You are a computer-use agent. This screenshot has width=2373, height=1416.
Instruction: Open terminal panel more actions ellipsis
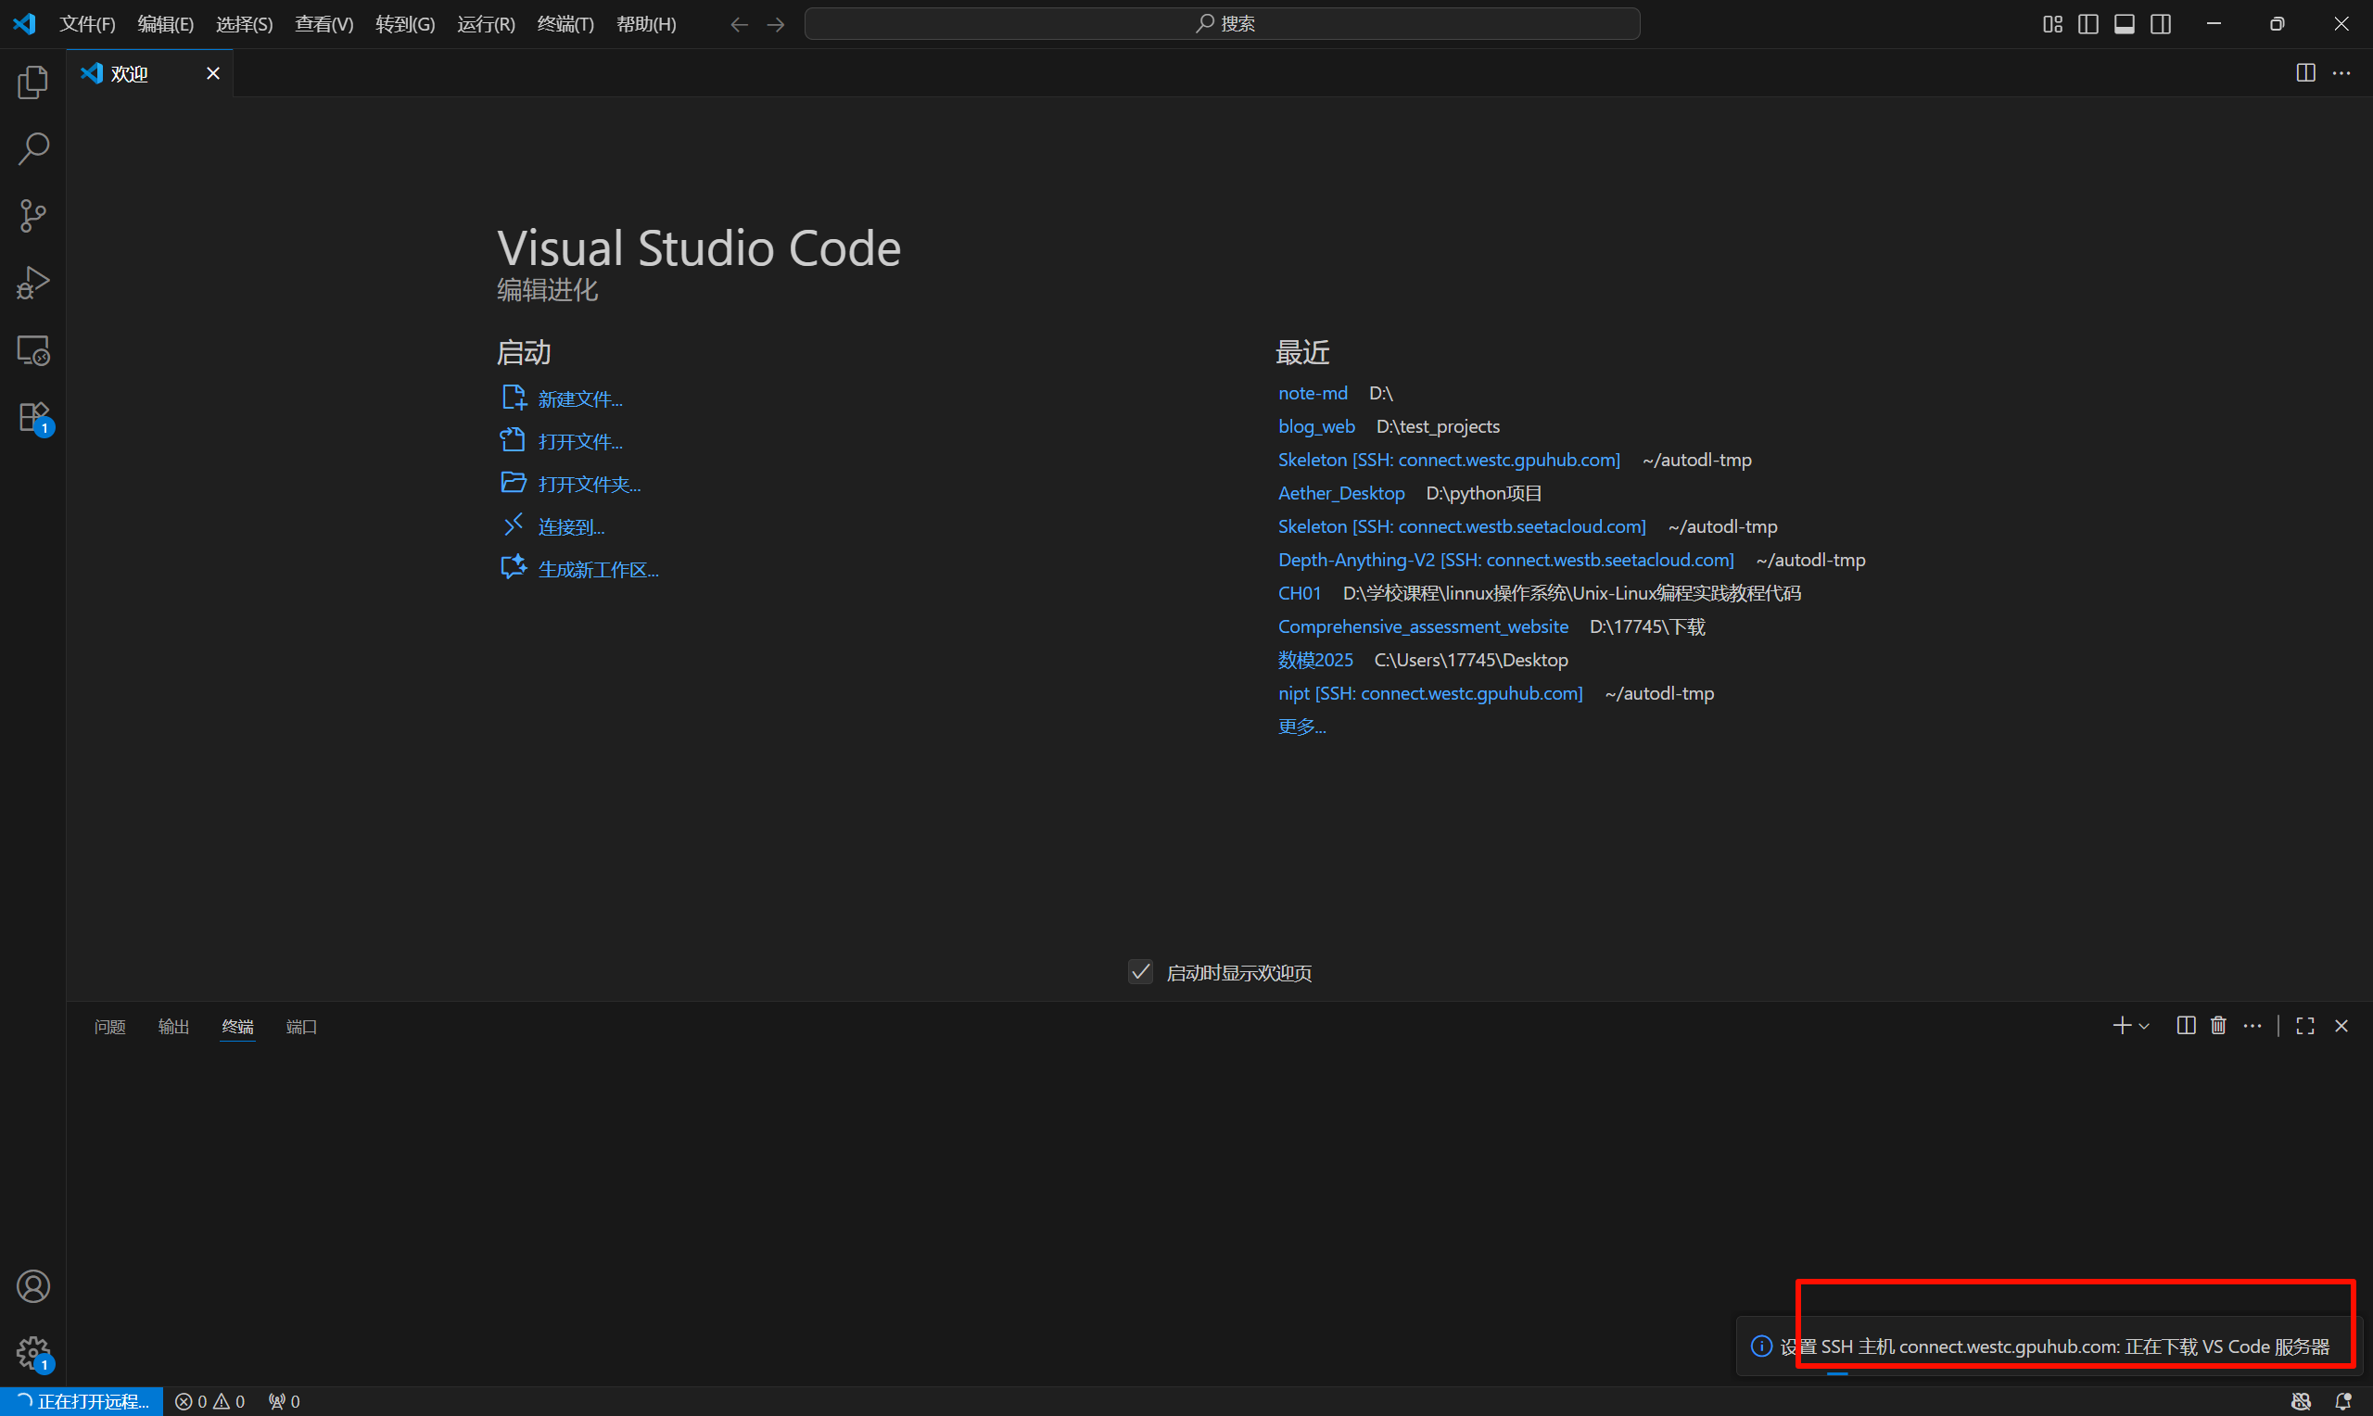pyautogui.click(x=2252, y=1026)
